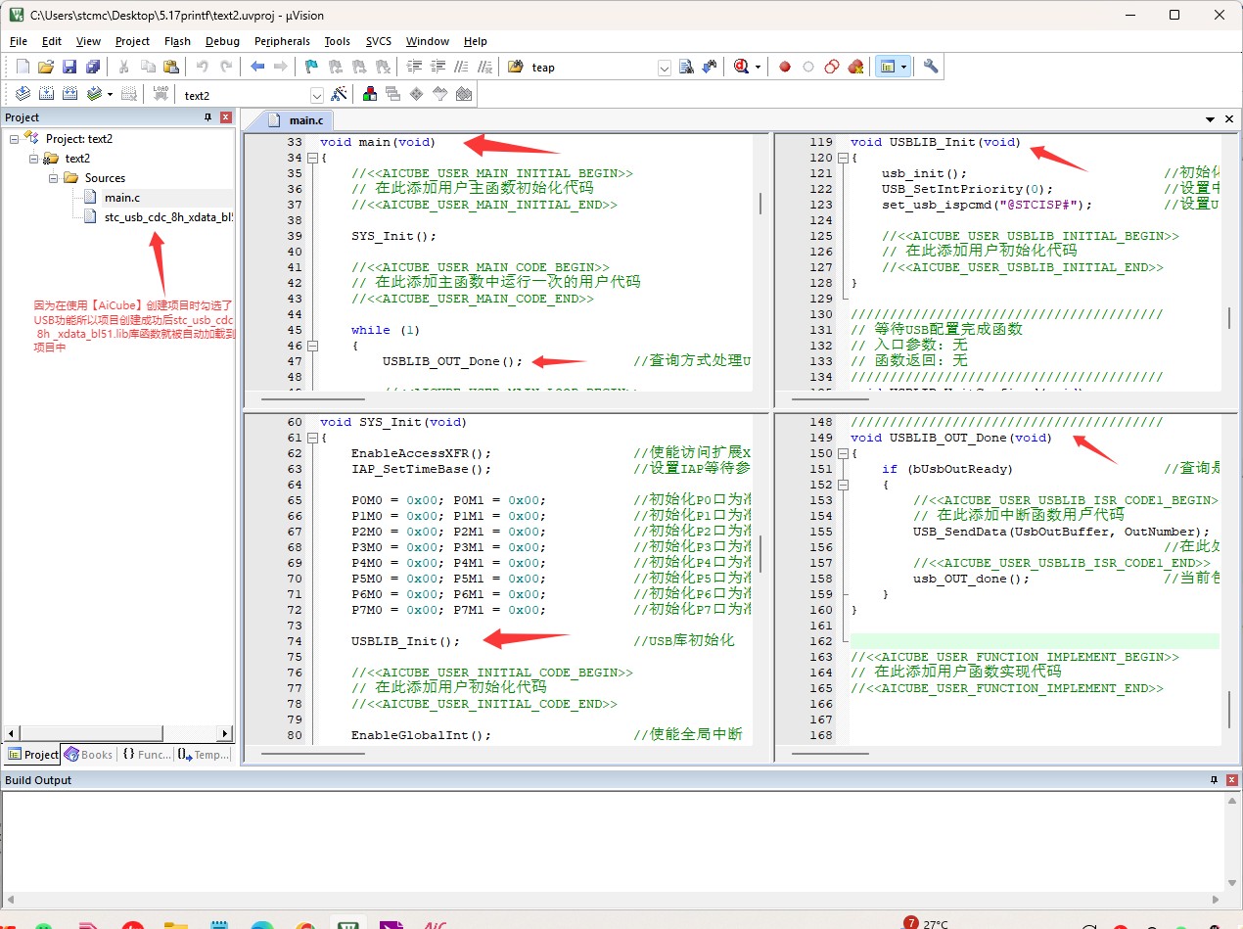The height and width of the screenshot is (929, 1243).
Task: Switch to the Books panel tab
Action: (x=88, y=755)
